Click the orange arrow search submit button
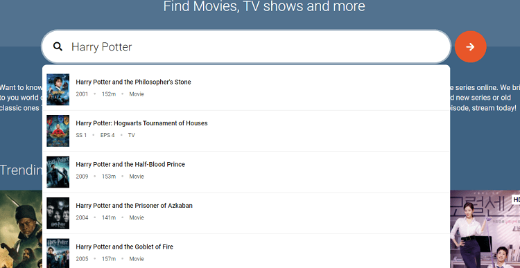The image size is (520, 268). (x=470, y=46)
